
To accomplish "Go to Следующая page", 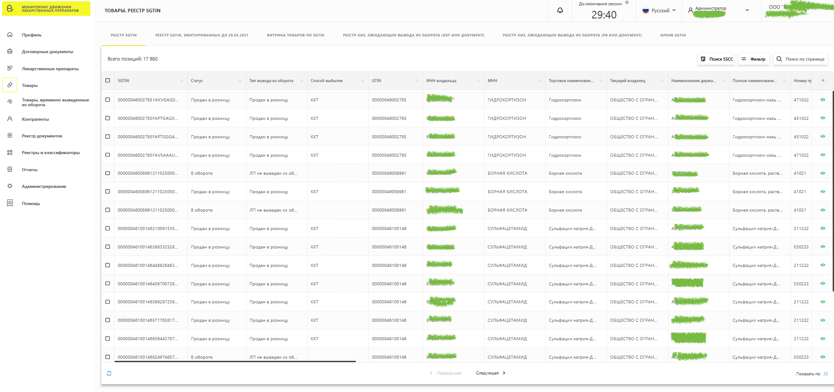I will [x=491, y=373].
